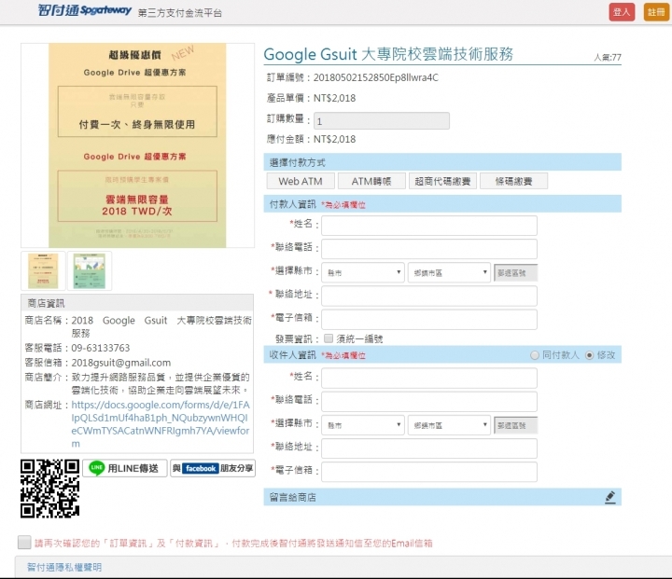The height and width of the screenshot is (579, 672).
Task: Select the first yellow product thumbnail
Action: click(x=43, y=270)
